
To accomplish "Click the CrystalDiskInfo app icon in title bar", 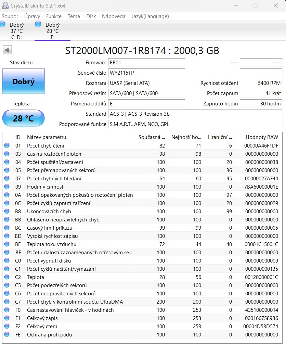I will coord(5,5).
